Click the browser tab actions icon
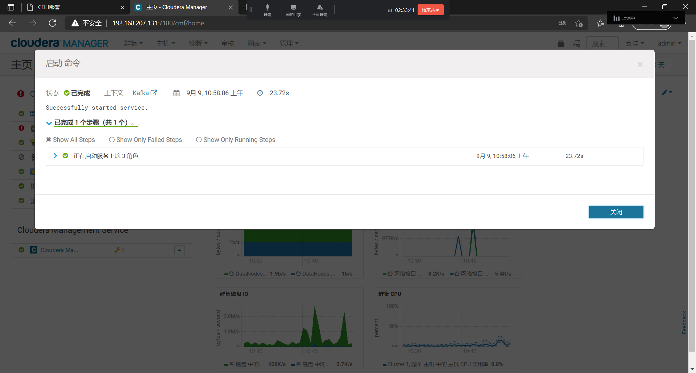The width and height of the screenshot is (696, 373). [x=11, y=7]
